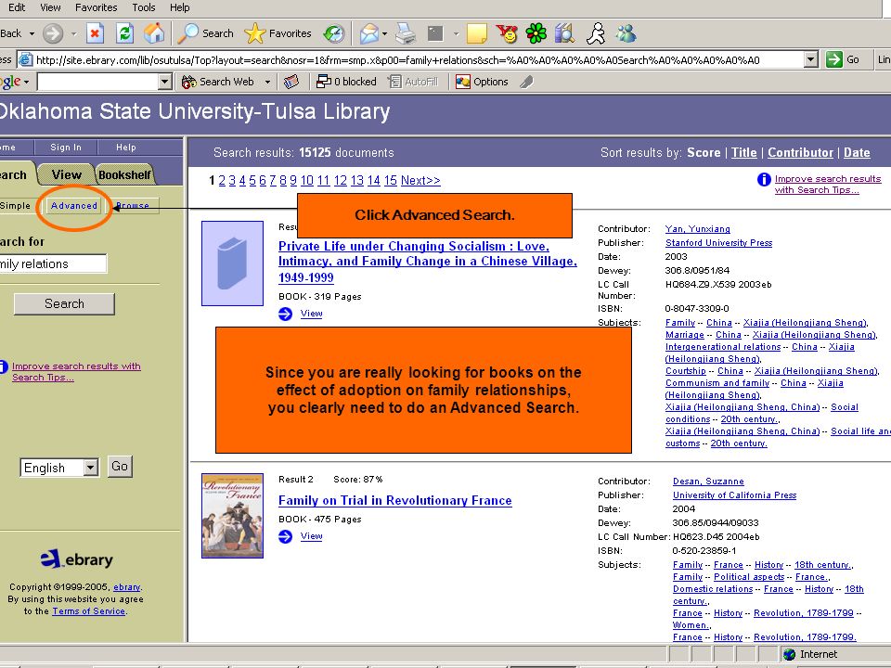Open the Favorites menu in the menu bar
This screenshot has height=668, width=891.
[x=96, y=7]
